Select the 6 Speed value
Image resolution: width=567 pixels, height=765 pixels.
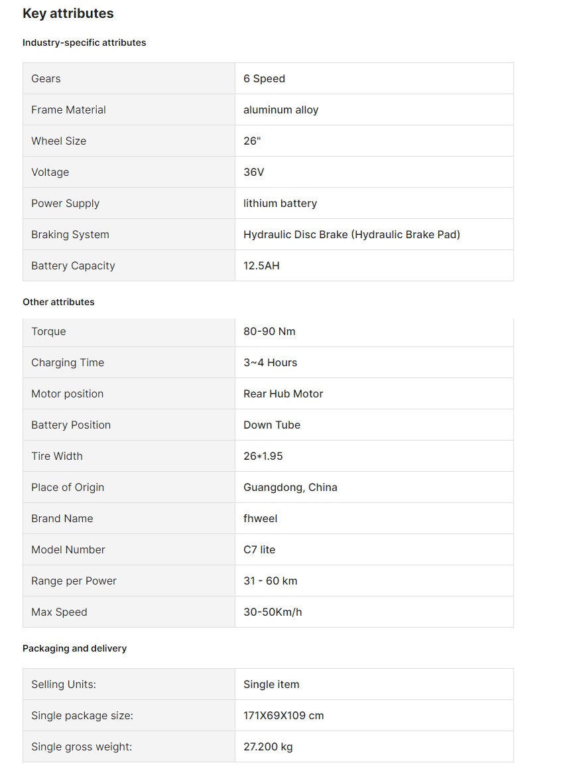[x=264, y=78]
